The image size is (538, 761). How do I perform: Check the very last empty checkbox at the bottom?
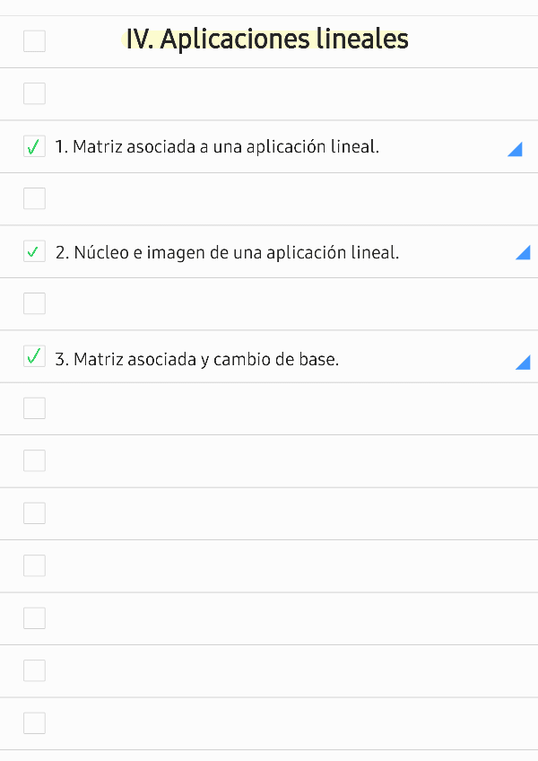click(x=34, y=723)
